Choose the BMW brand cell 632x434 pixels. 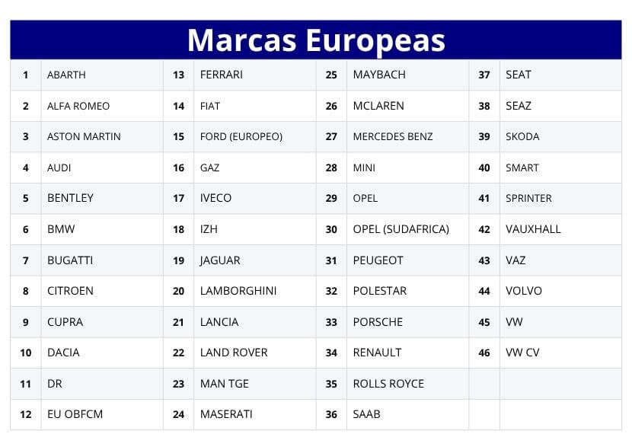102,229
